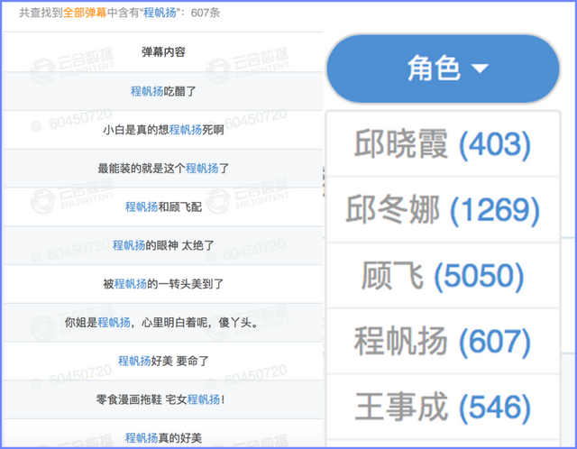This screenshot has height=449, width=577.
Task: Click the 程帆扬吃醋了 comment row
Action: [163, 91]
